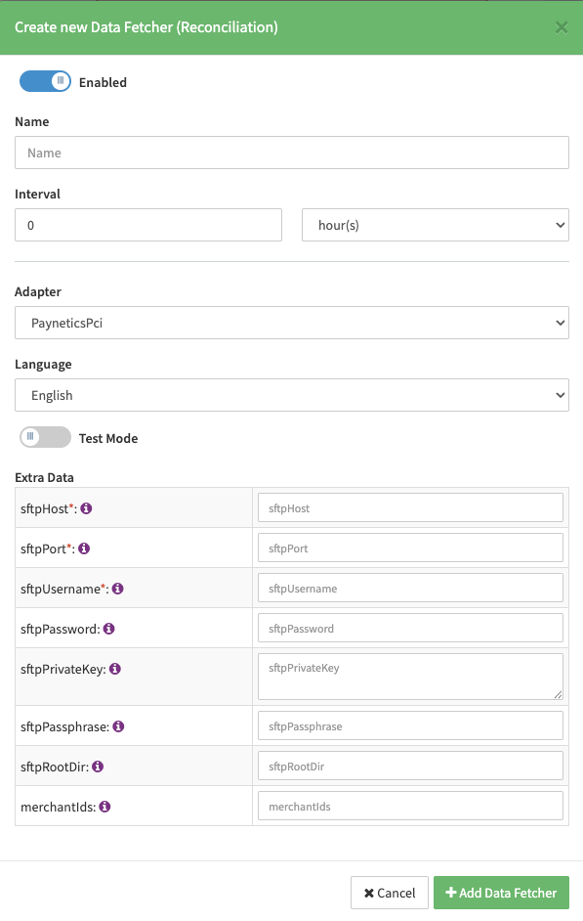Close the Create new Data Fetcher dialog
The height and width of the screenshot is (921, 583).
pyautogui.click(x=562, y=27)
